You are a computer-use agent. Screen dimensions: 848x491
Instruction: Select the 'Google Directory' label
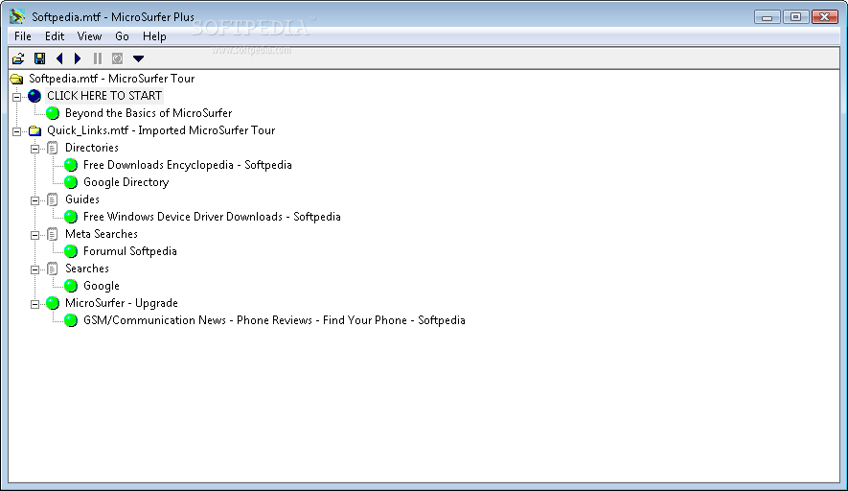pyautogui.click(x=126, y=182)
